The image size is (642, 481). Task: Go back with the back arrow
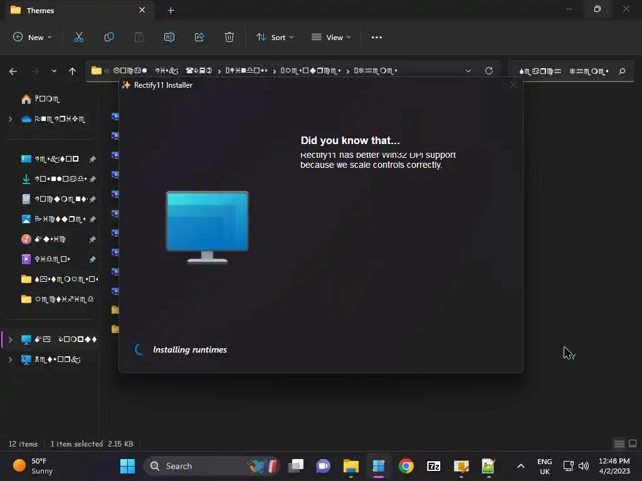coord(13,71)
